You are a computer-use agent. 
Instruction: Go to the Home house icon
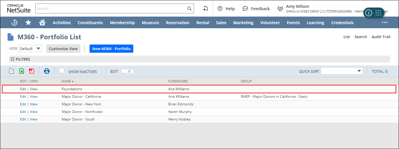(42, 23)
